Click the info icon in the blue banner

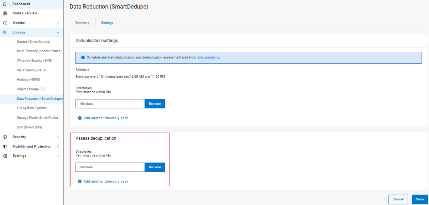83,58
